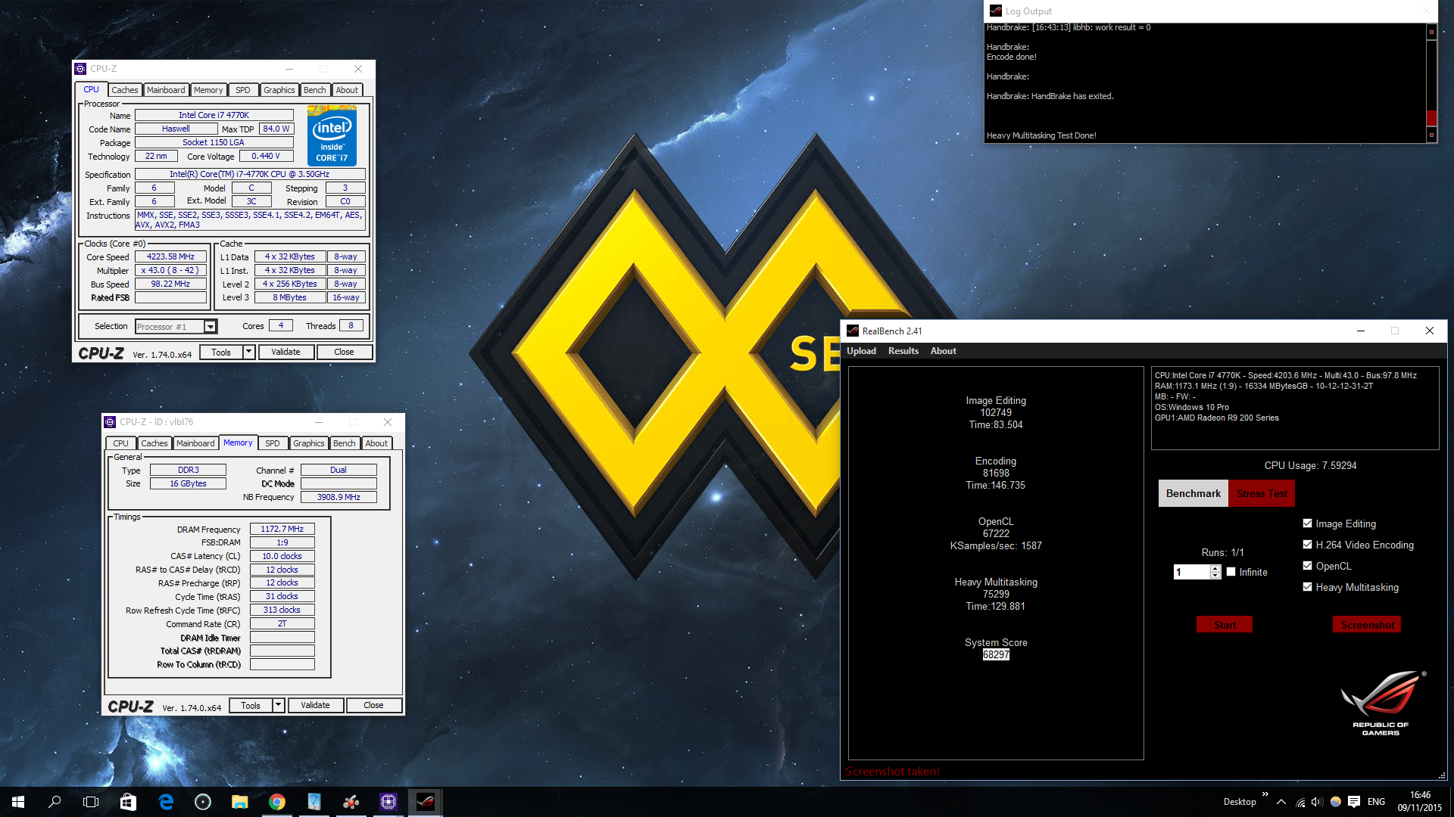Image resolution: width=1454 pixels, height=817 pixels.
Task: Switch to Google Chrome in the taskbar
Action: click(277, 802)
